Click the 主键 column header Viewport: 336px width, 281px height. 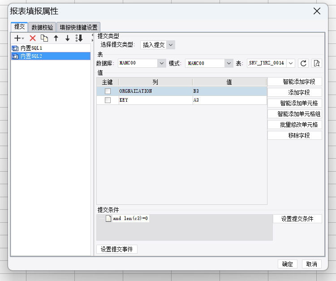(x=108, y=82)
